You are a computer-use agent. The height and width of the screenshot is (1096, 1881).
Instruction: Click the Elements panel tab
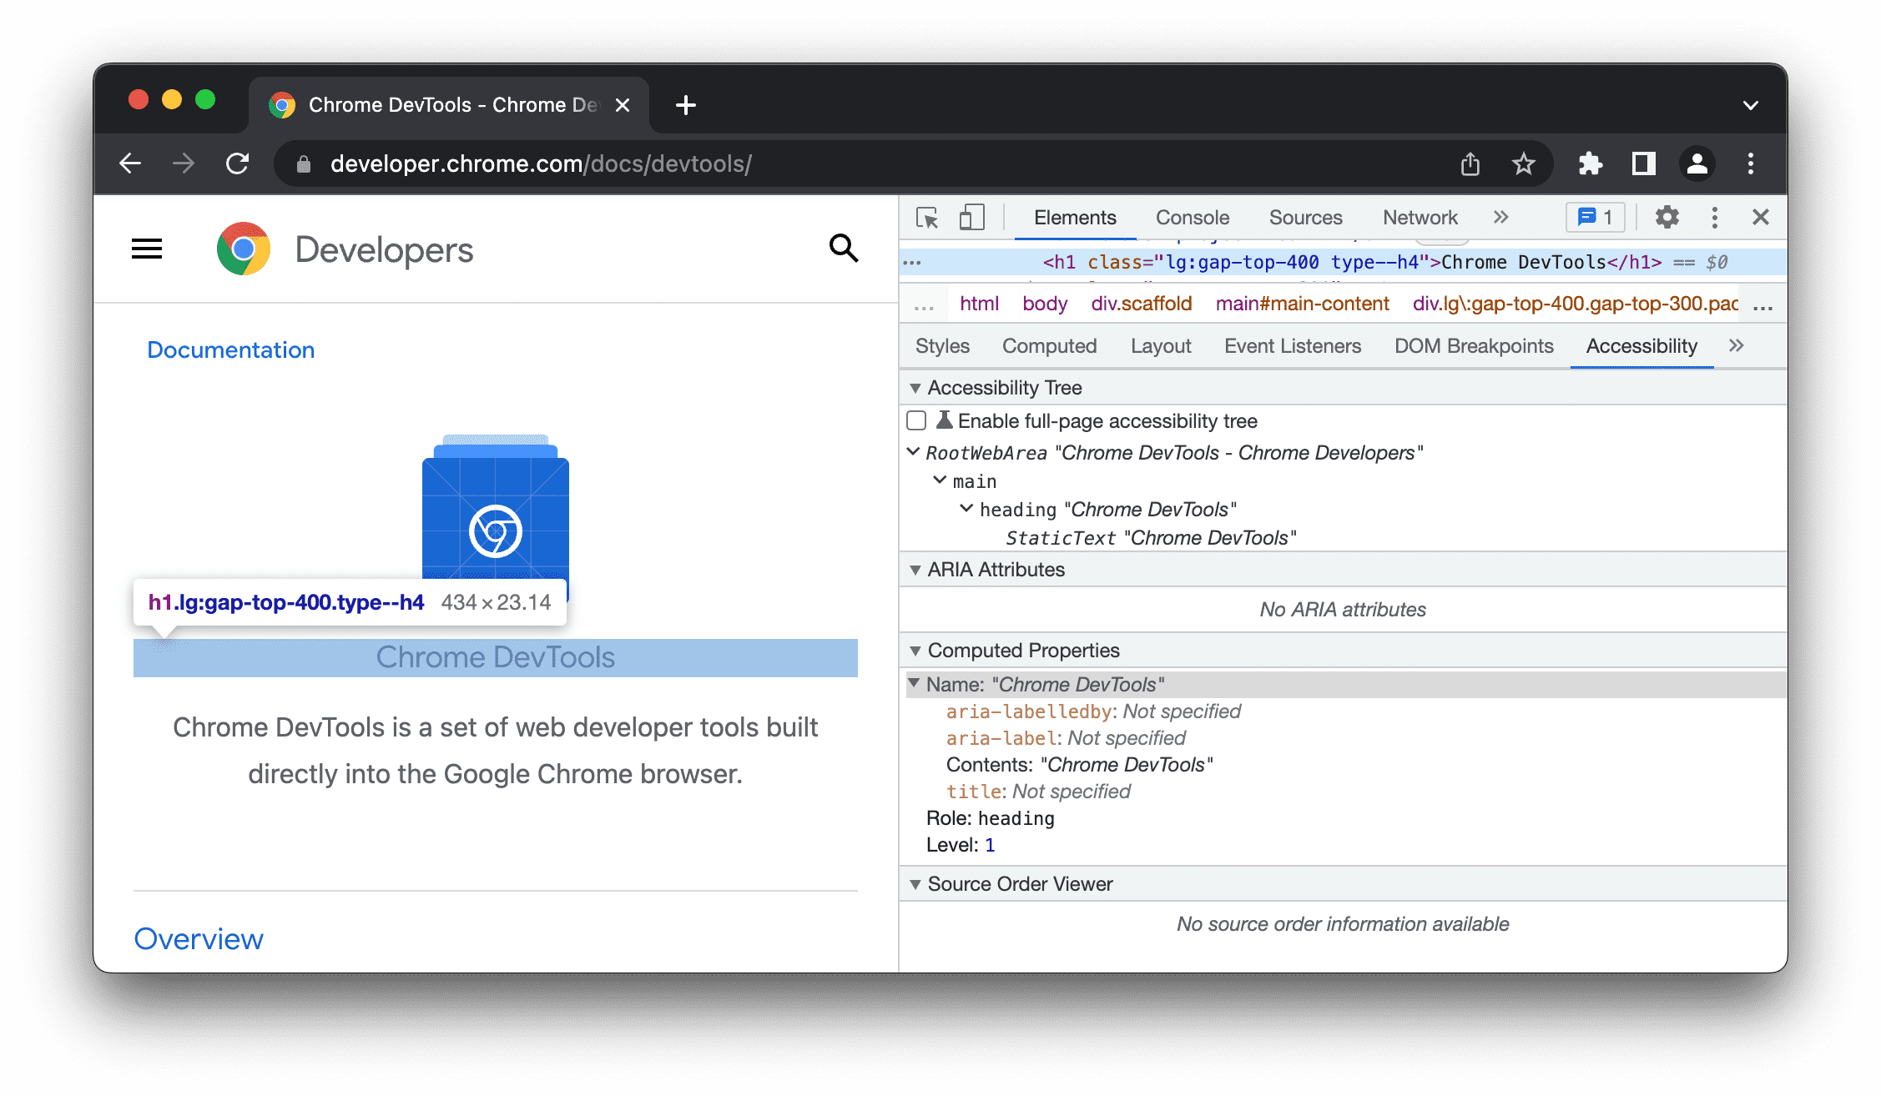coord(1073,217)
